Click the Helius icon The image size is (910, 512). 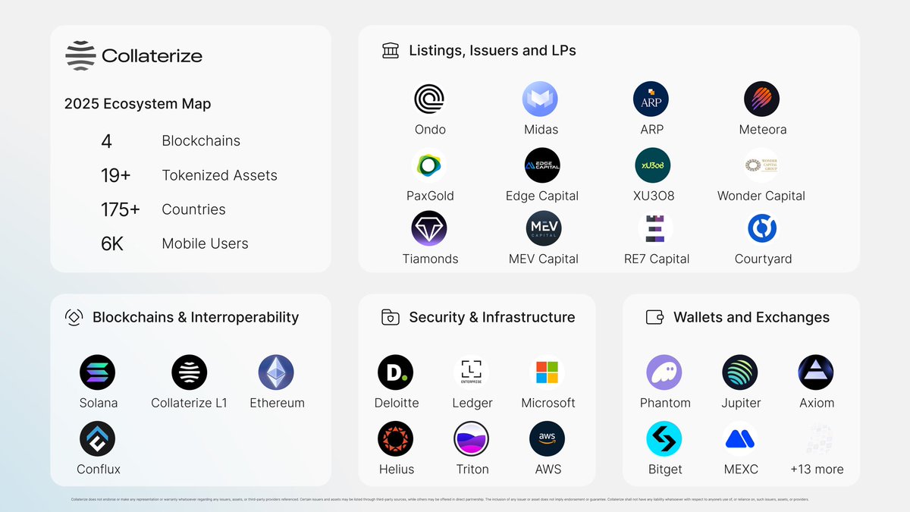click(x=396, y=439)
